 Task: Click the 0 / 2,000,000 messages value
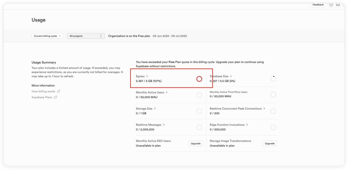point(145,130)
